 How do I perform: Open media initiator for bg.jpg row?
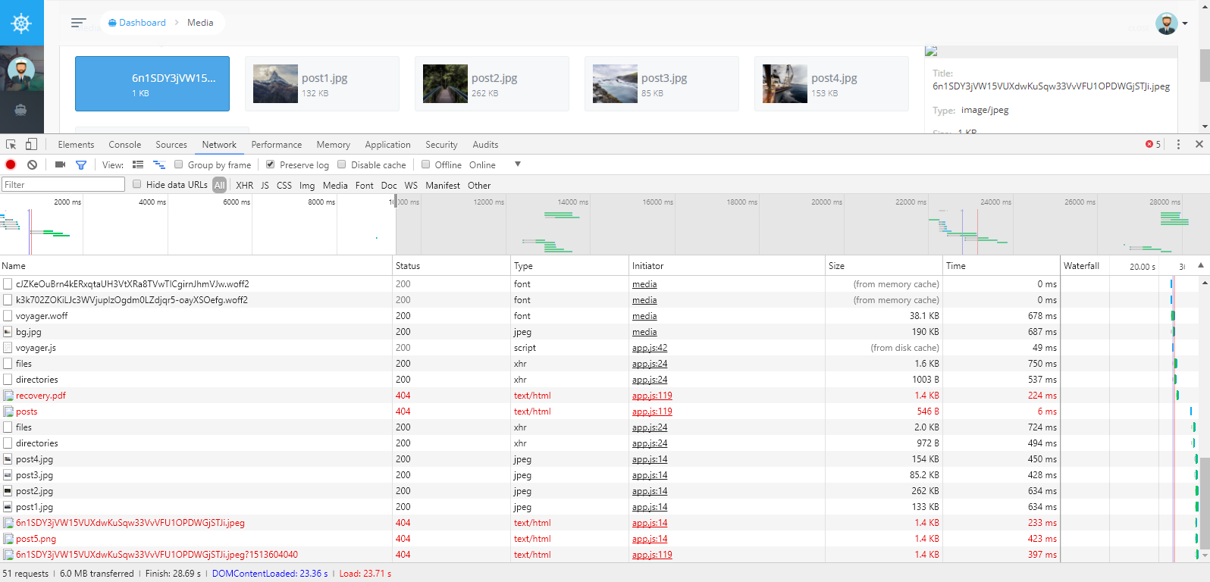644,332
